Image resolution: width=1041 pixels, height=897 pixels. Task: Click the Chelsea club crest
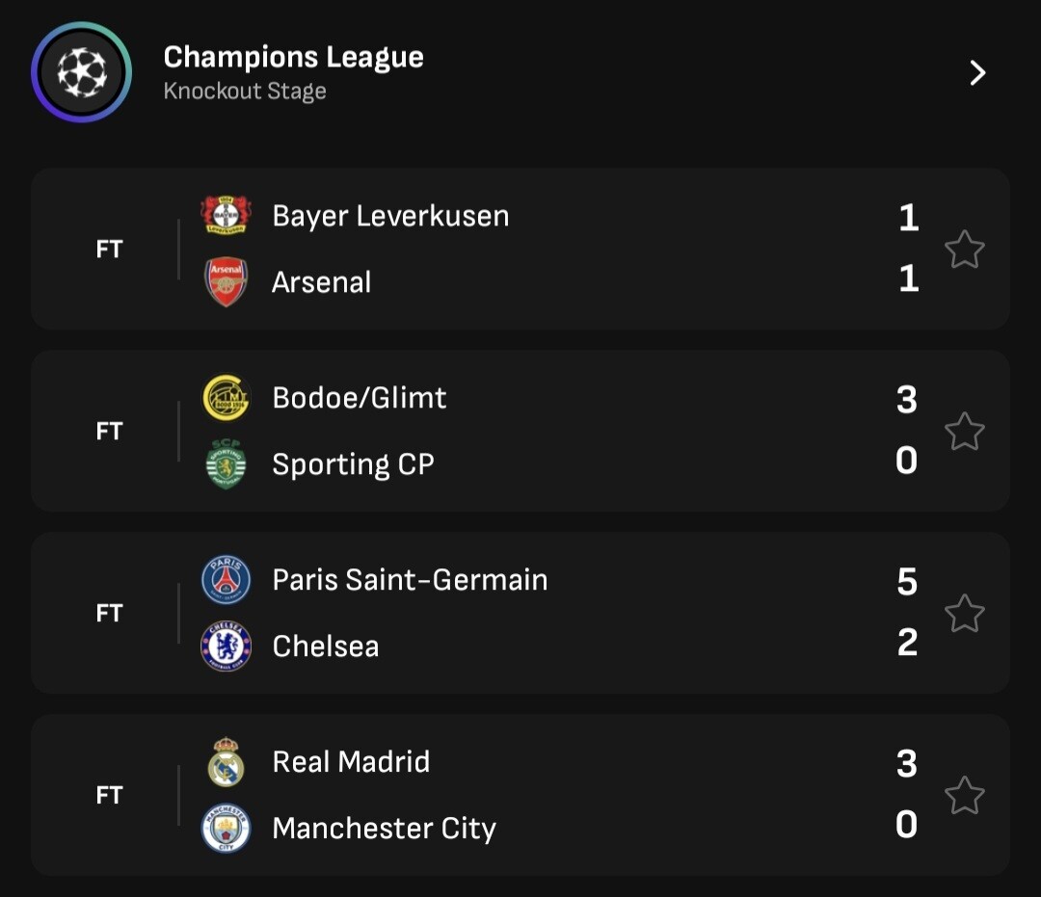[226, 646]
